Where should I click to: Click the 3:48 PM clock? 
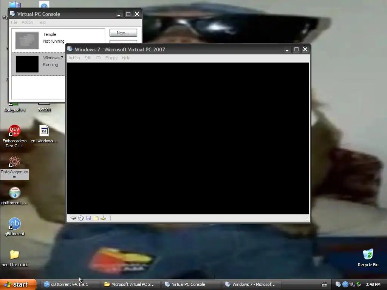coord(373,284)
